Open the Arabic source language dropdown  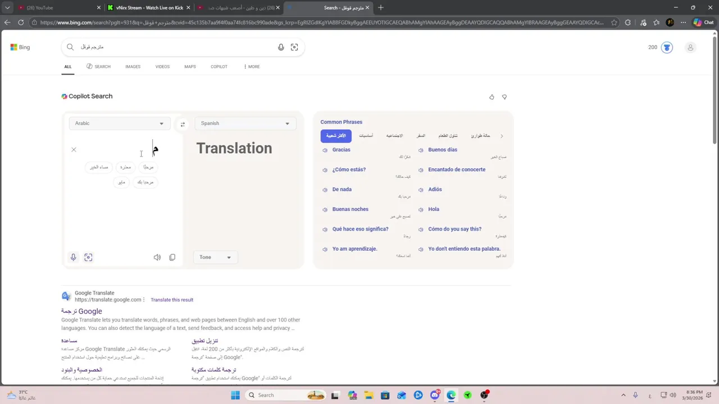click(119, 123)
